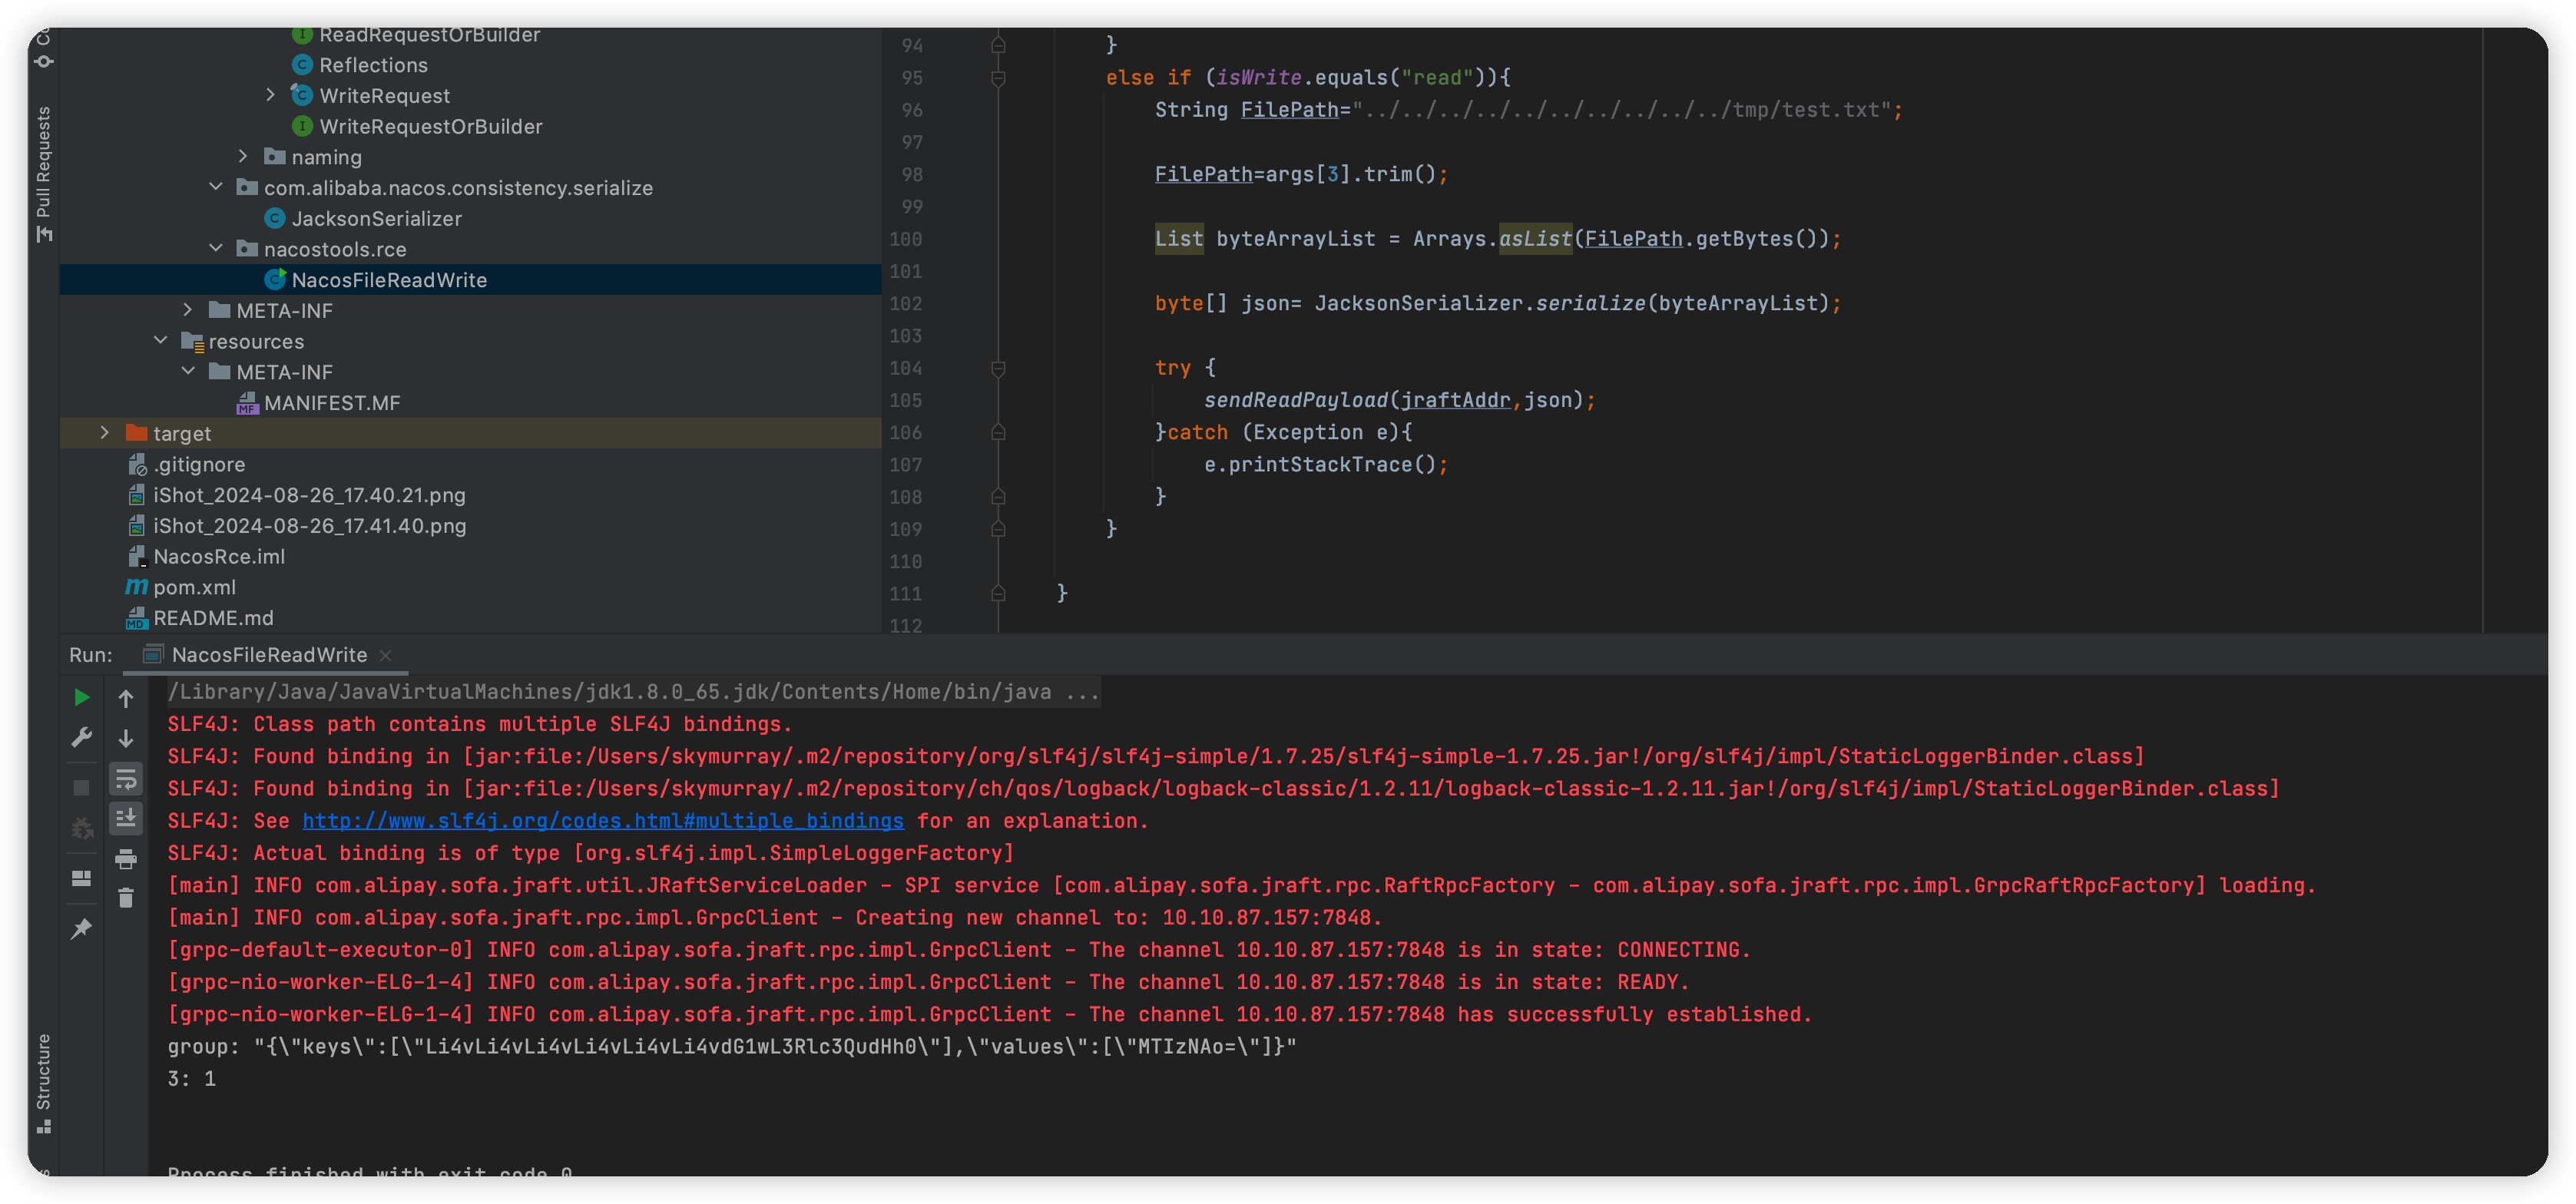The image size is (2576, 1204).
Task: Expand the naming package folder
Action: pos(243,156)
